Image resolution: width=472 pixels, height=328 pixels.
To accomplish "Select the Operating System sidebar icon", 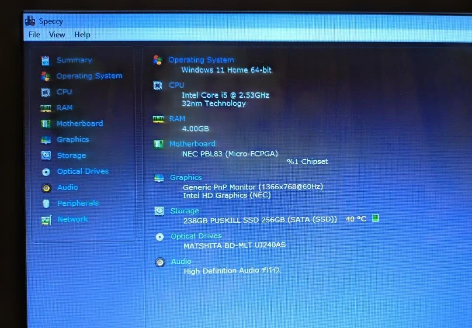I will (45, 76).
